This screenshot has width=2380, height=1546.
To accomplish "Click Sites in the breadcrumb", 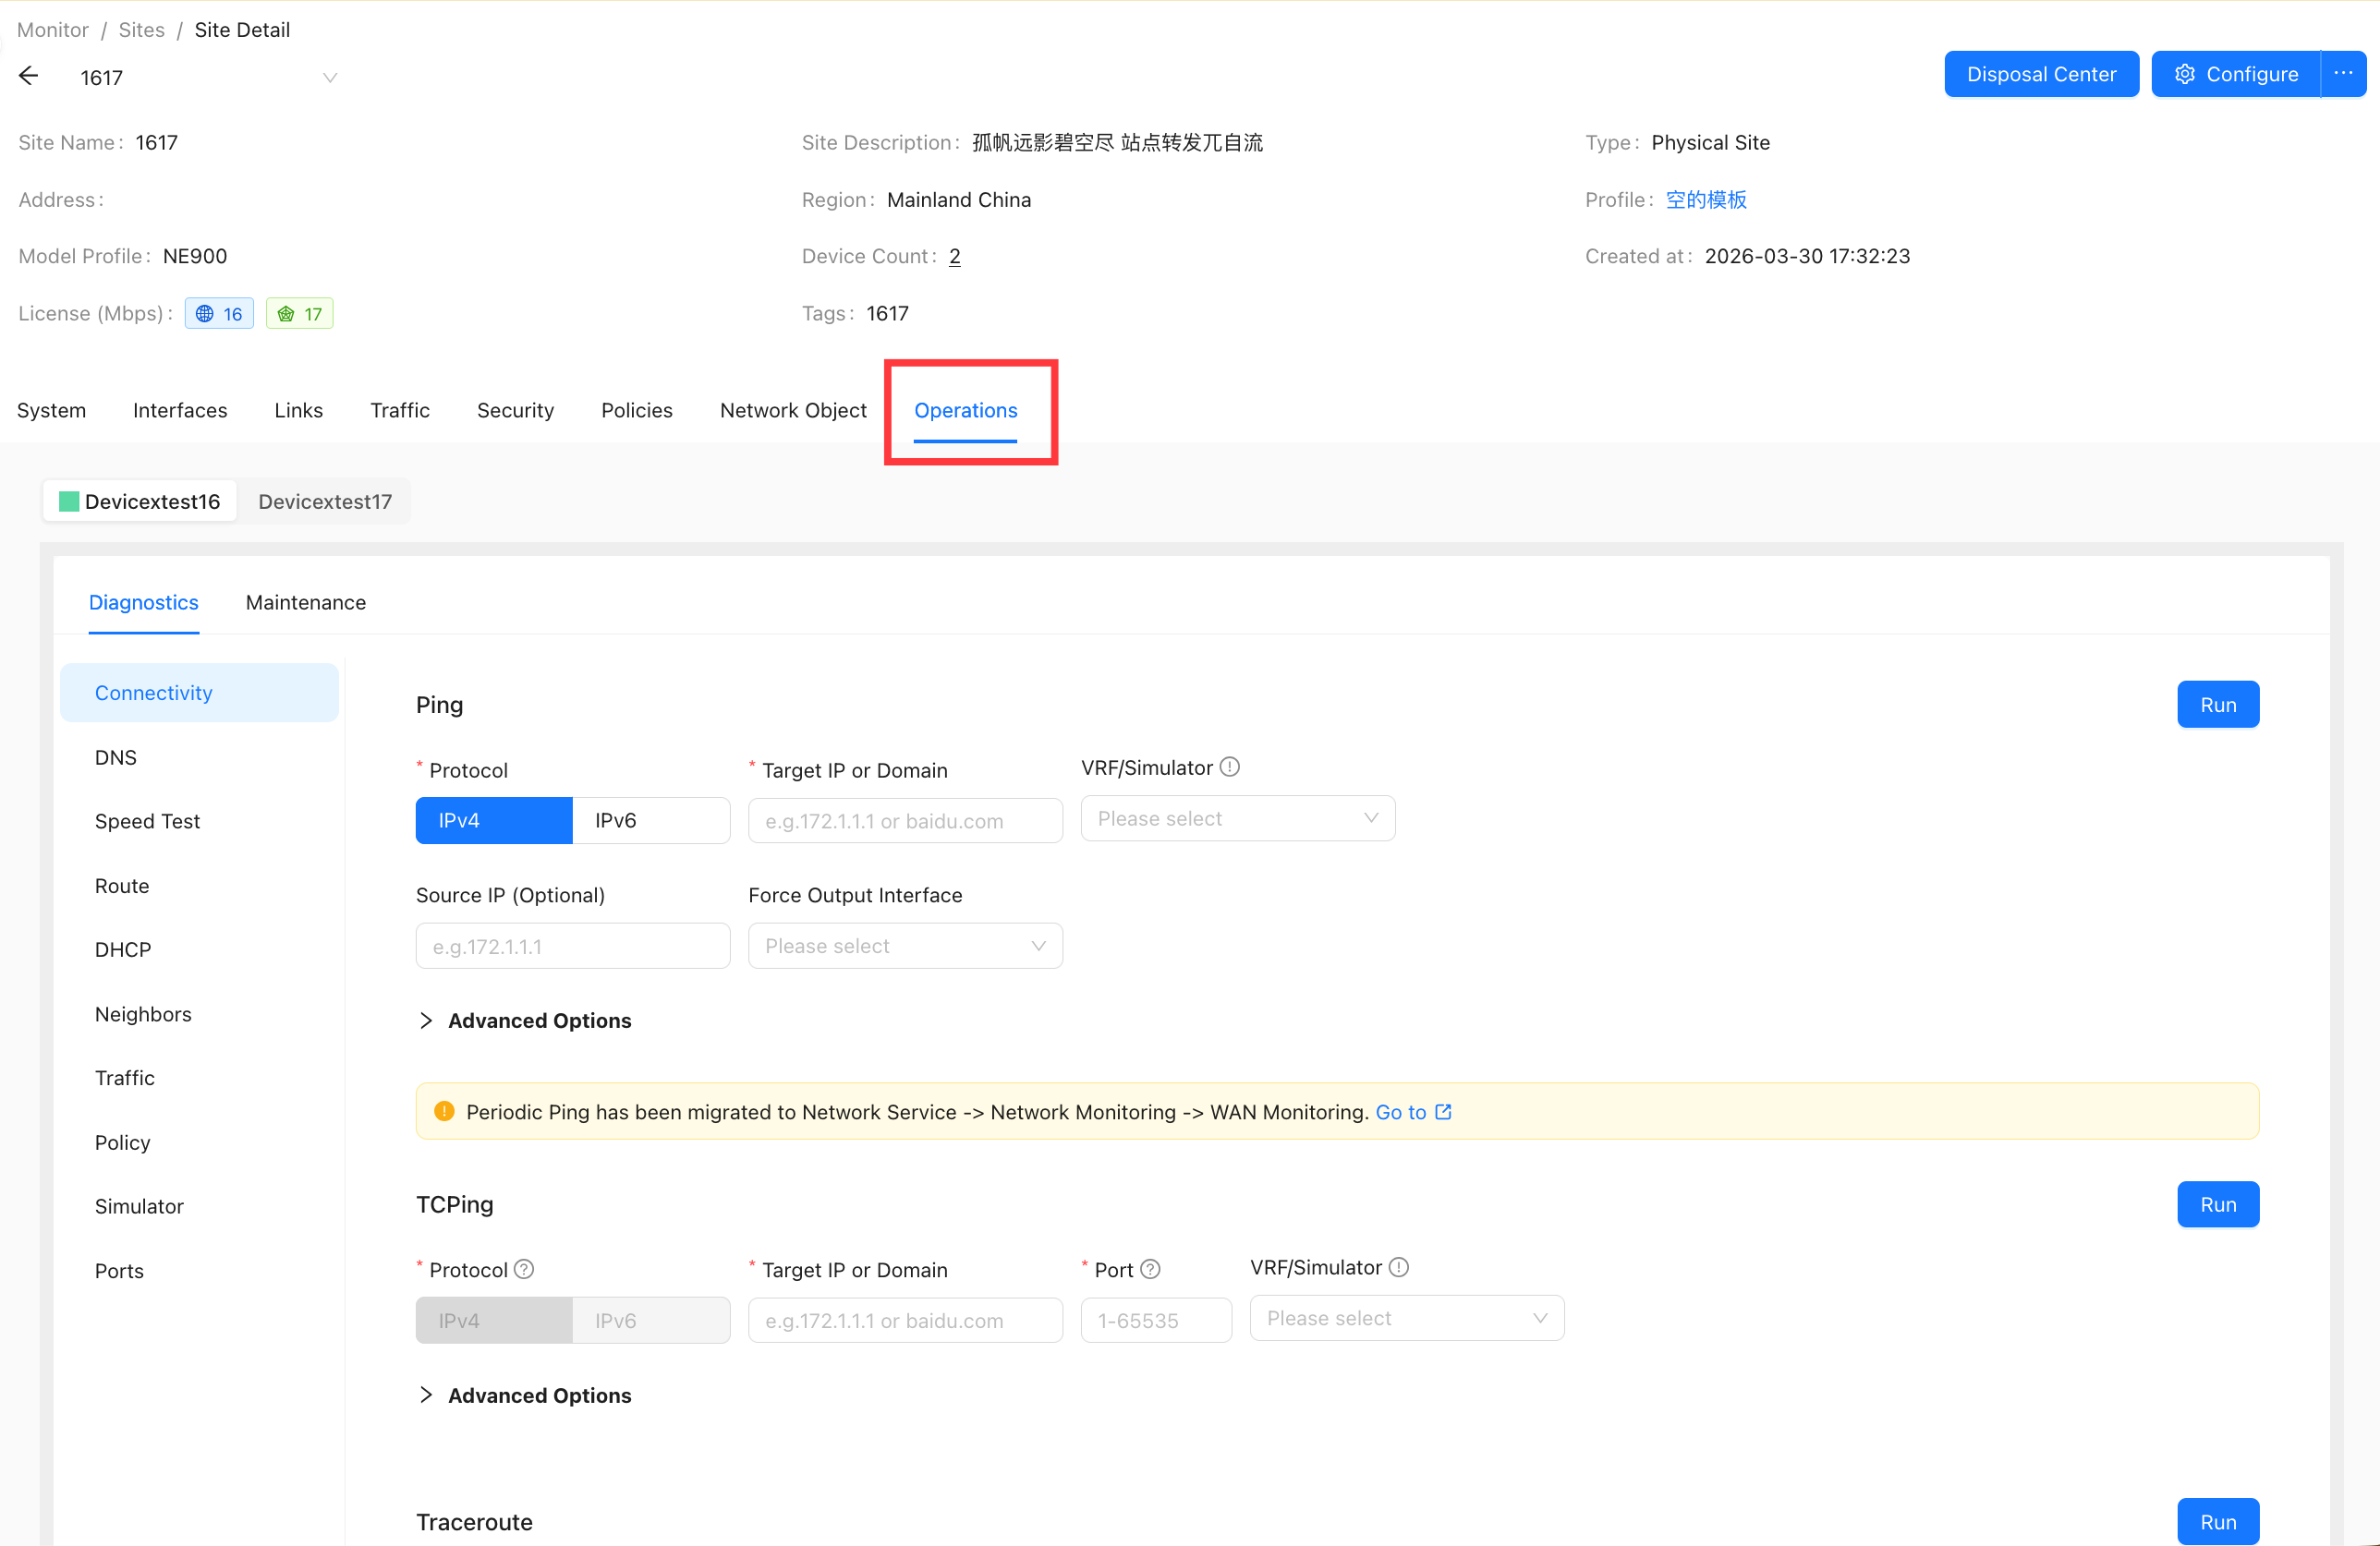I will 142,30.
